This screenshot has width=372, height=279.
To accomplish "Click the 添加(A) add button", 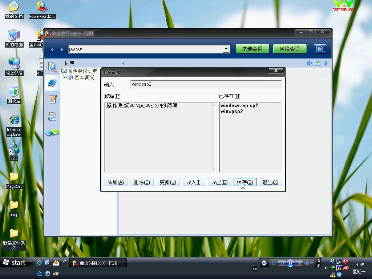I will [116, 182].
